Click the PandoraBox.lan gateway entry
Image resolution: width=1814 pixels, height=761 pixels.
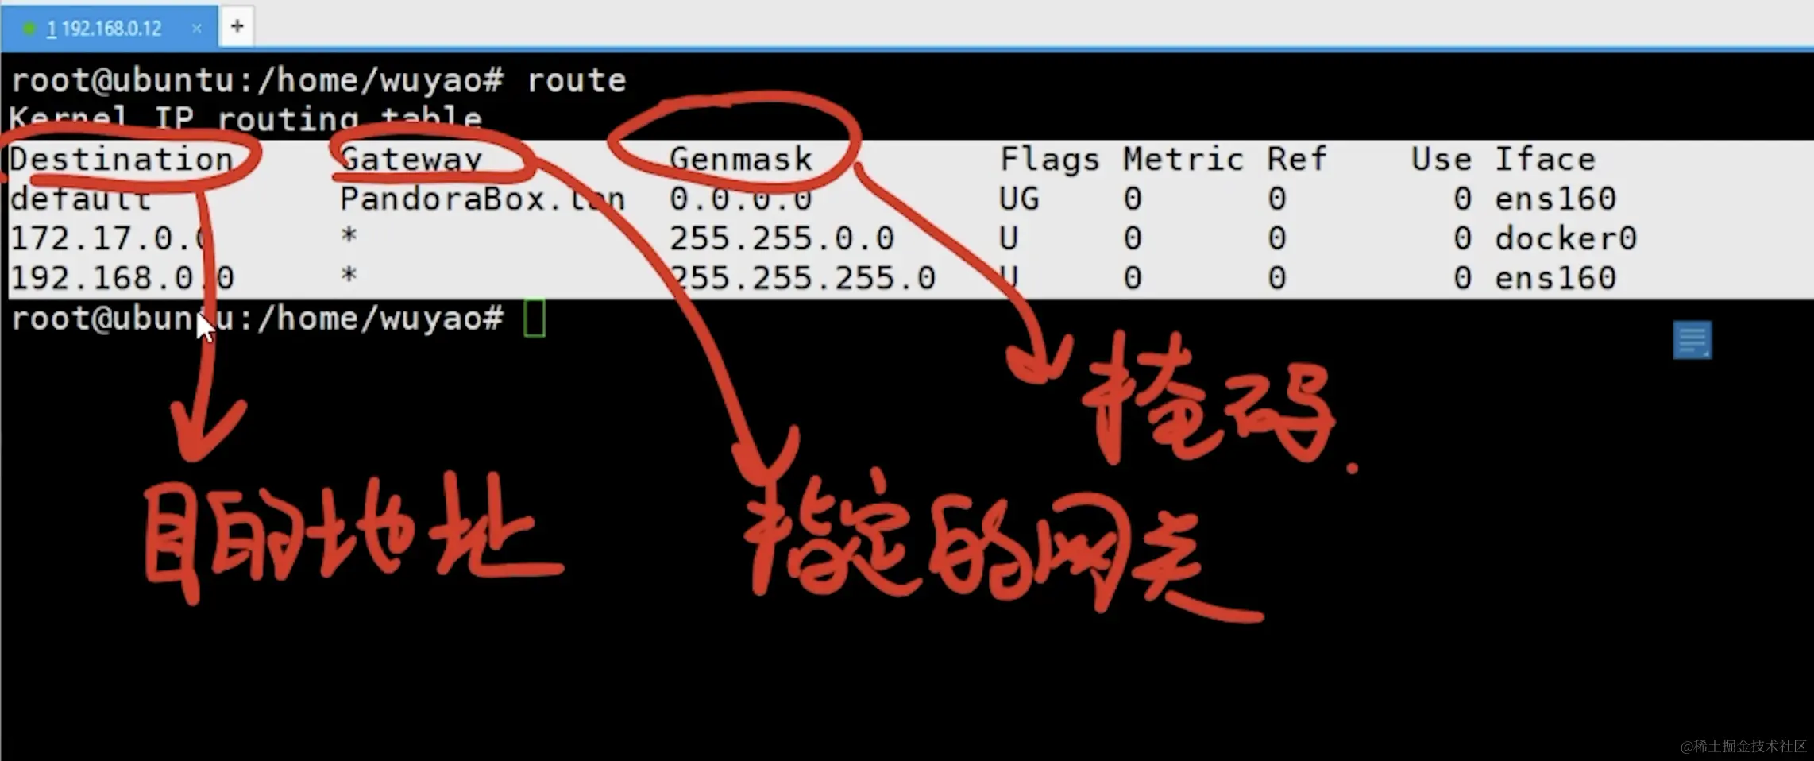click(x=482, y=199)
